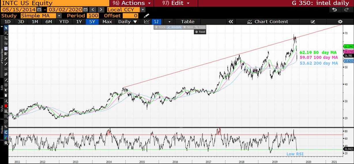Collapse panel with double left chevron
Viewport: 354px width, 164px height.
230,22
